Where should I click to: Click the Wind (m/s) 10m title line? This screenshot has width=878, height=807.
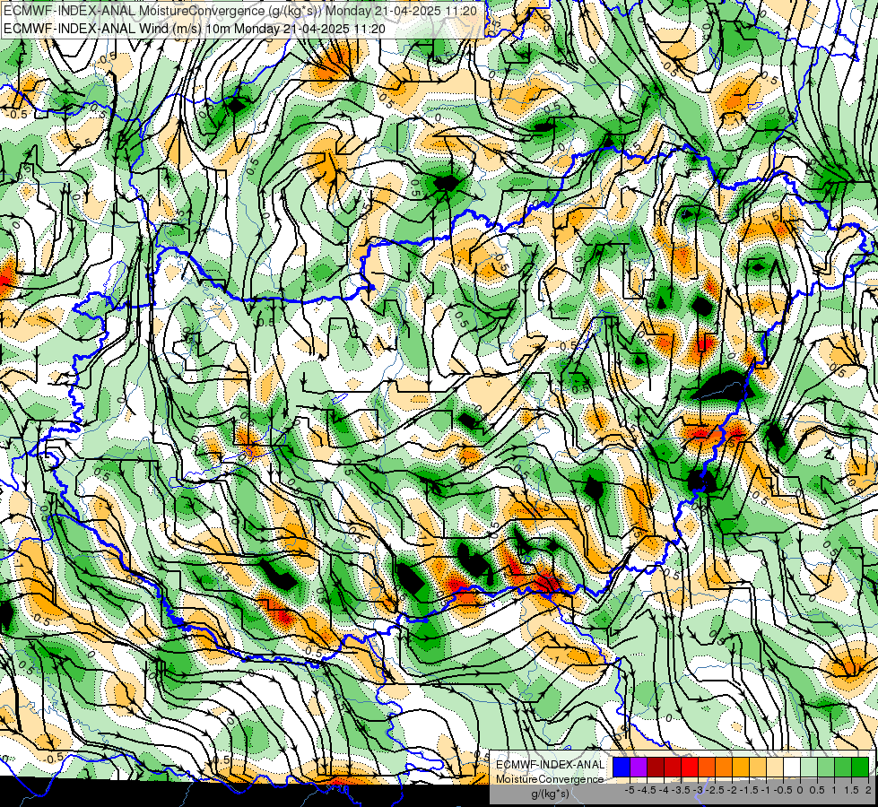(195, 28)
